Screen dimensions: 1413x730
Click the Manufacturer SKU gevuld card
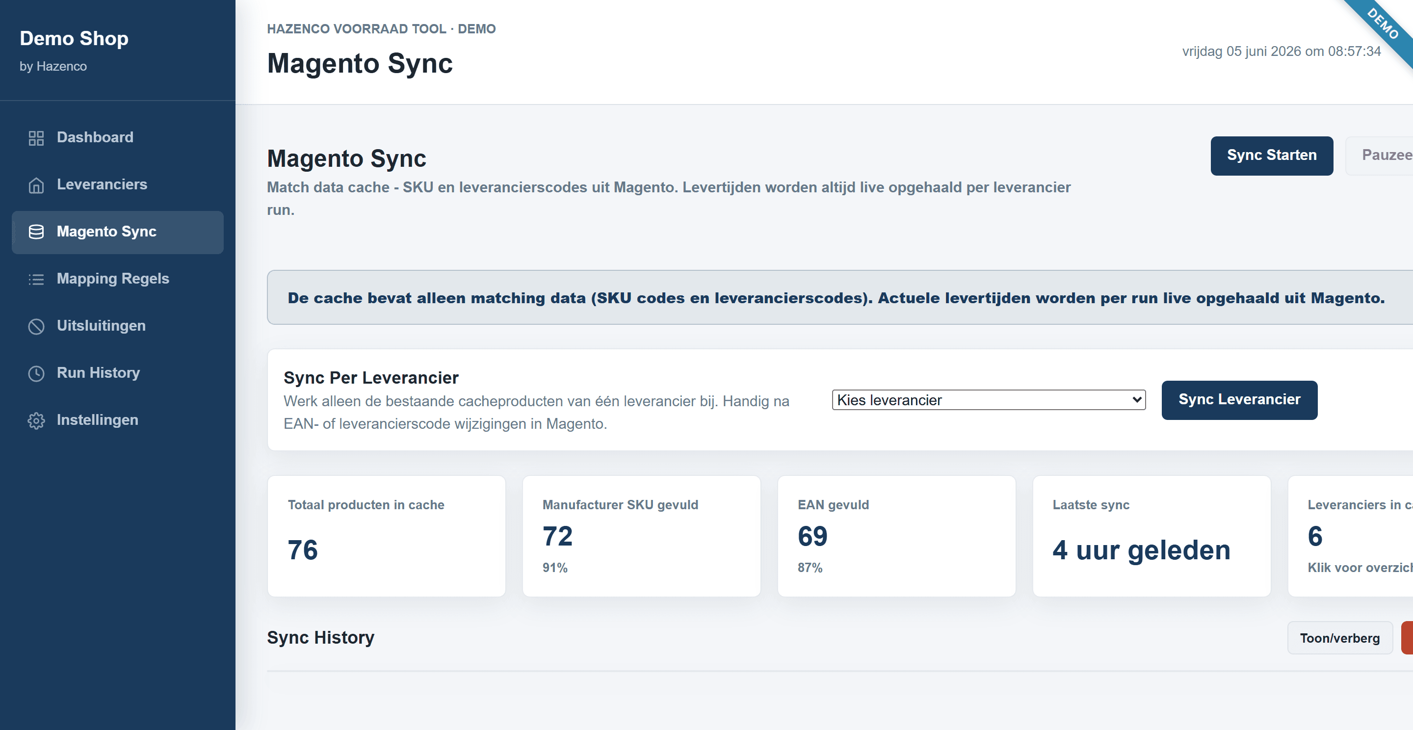pyautogui.click(x=641, y=536)
